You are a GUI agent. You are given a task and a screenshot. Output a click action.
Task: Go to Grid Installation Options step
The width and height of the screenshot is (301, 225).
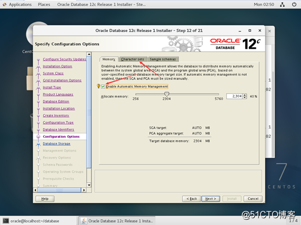pyautogui.click(x=62, y=80)
